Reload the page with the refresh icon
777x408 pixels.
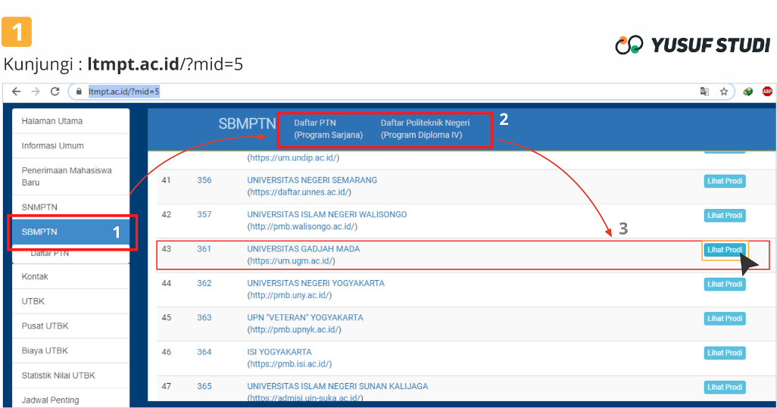coord(55,92)
